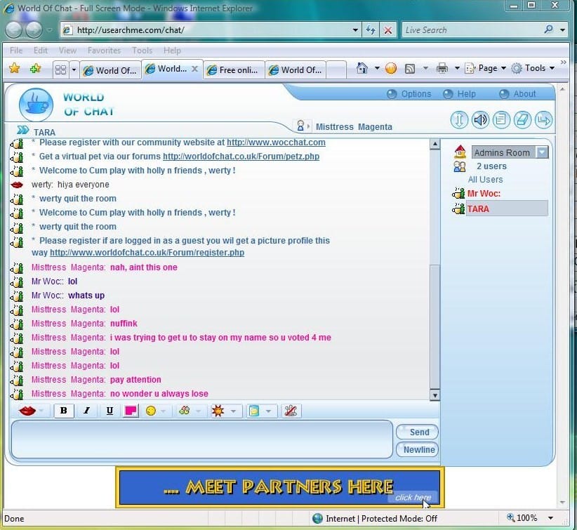Image resolution: width=577 pixels, height=530 pixels.
Task: Click the Print icon
Action: pos(442,69)
